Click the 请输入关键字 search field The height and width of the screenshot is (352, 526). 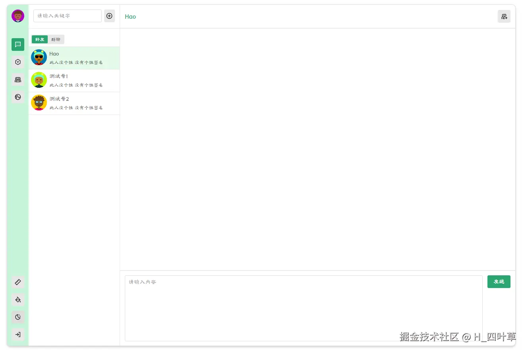pos(67,16)
